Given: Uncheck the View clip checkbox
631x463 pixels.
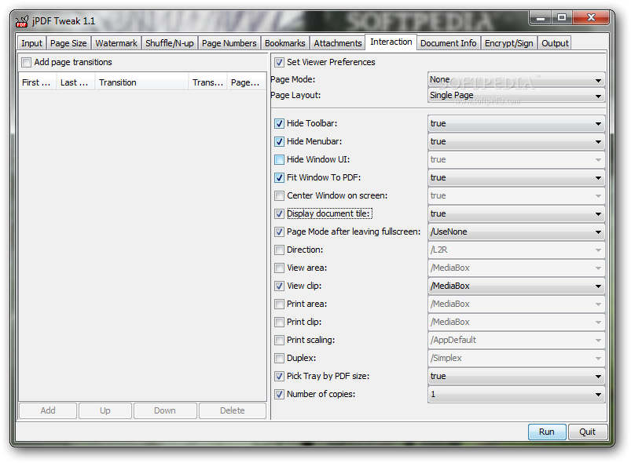Looking at the screenshot, I should coord(279,286).
